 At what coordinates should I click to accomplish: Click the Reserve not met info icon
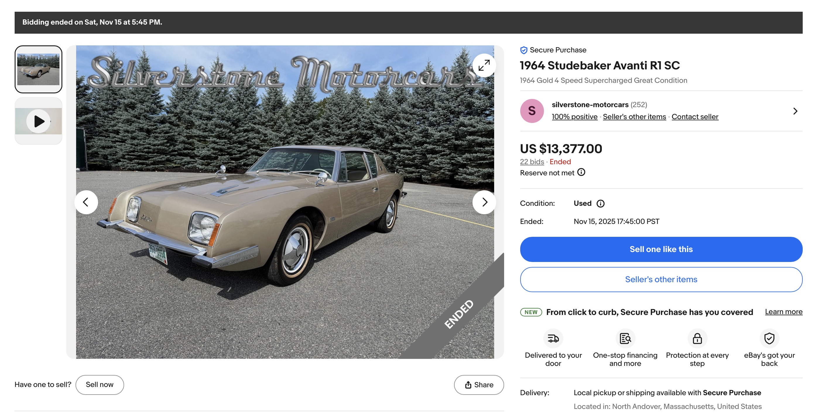[x=581, y=172]
